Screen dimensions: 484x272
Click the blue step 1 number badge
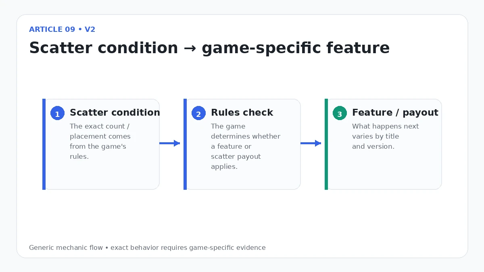[57, 113]
